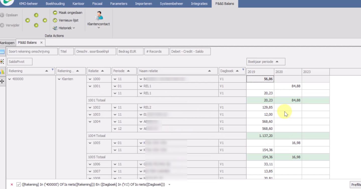This screenshot has height=189, width=361.
Task: Open the Klantencontact person icon
Action: pyautogui.click(x=99, y=16)
